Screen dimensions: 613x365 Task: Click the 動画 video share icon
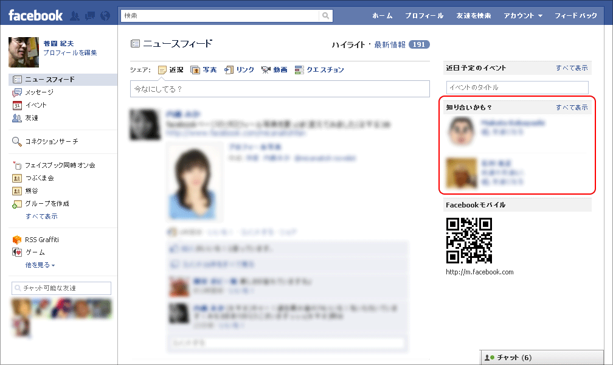click(266, 70)
